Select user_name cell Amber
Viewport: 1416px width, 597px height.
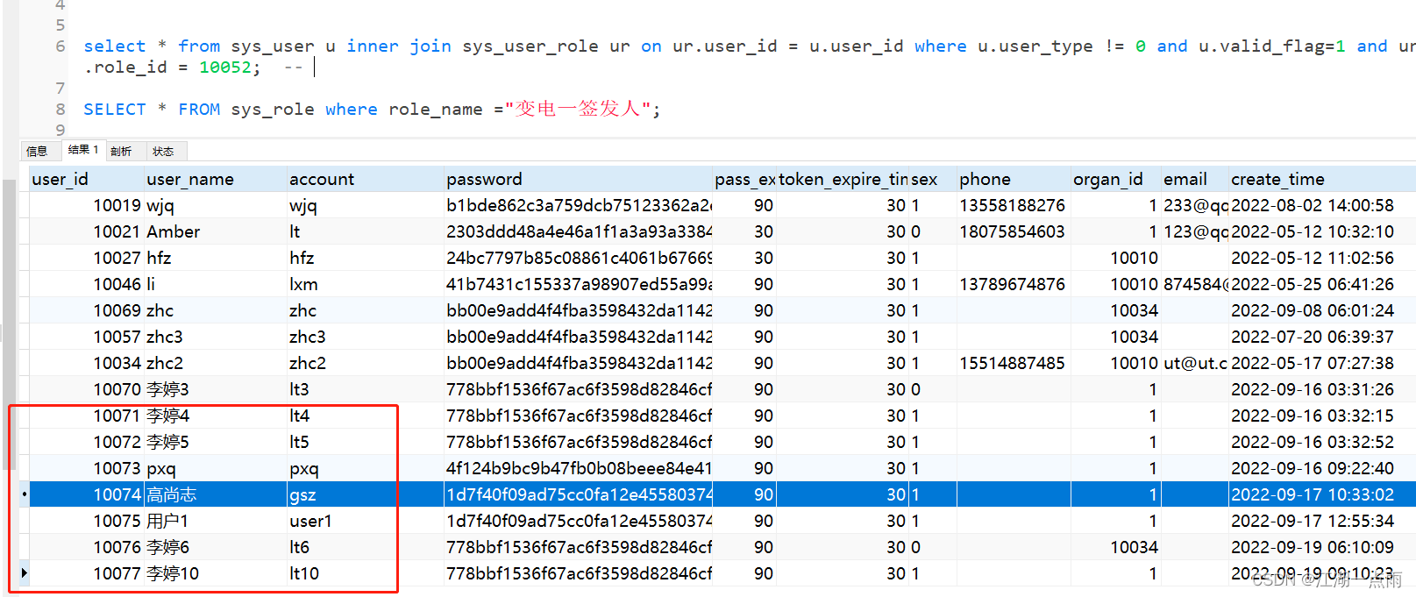tap(215, 231)
